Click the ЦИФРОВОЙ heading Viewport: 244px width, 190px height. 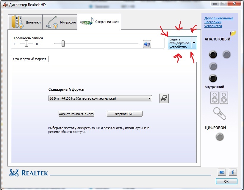click(x=215, y=128)
